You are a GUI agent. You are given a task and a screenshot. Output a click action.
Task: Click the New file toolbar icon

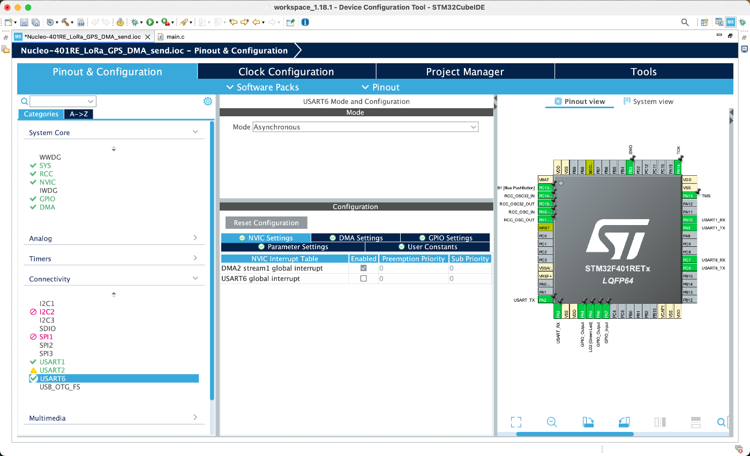[x=9, y=23]
